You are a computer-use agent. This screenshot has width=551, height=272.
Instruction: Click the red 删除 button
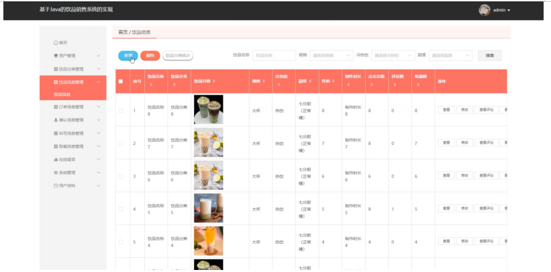[x=150, y=56]
